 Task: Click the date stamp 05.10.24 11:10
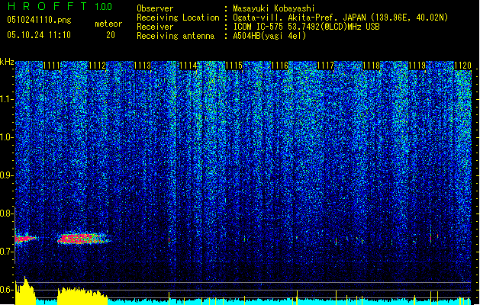pos(39,35)
